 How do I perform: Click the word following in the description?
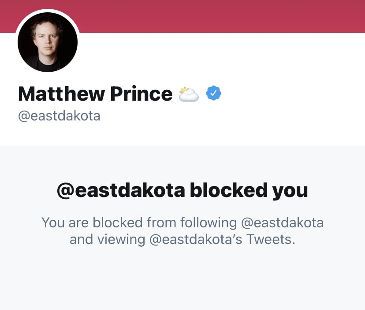coord(209,222)
